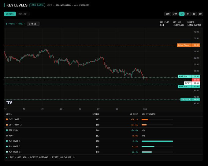The height and width of the screenshot is (166, 208).
Task: Click the GEX FLIP $44 header stat
Action: [x=164, y=24]
